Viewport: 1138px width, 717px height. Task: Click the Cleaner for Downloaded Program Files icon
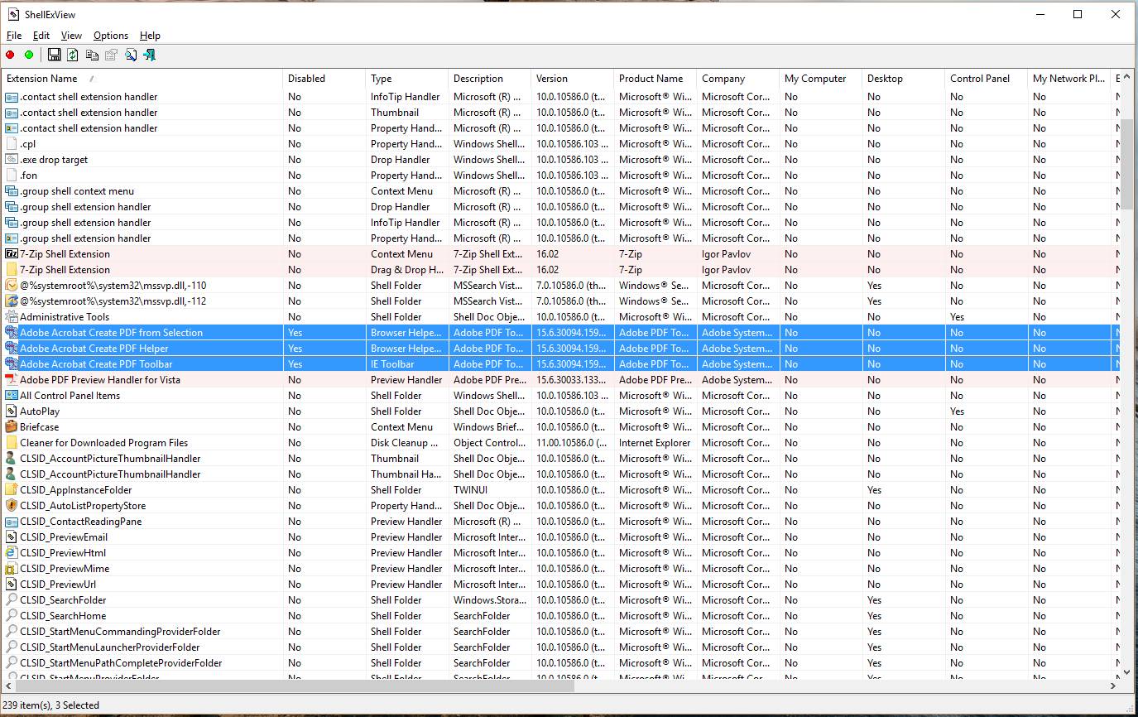tap(12, 443)
